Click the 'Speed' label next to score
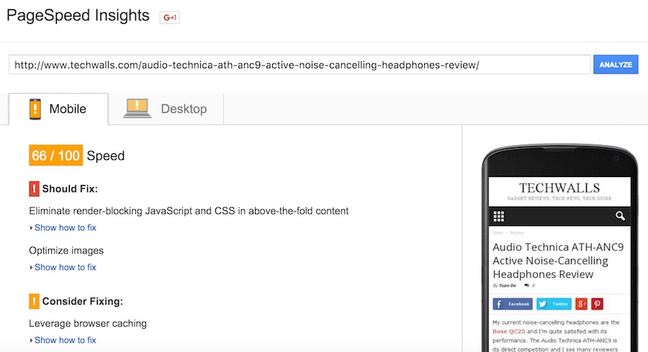 point(105,155)
